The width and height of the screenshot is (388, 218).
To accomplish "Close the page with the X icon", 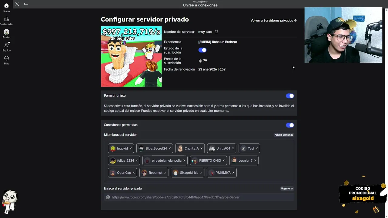I will pyautogui.click(x=17, y=4).
